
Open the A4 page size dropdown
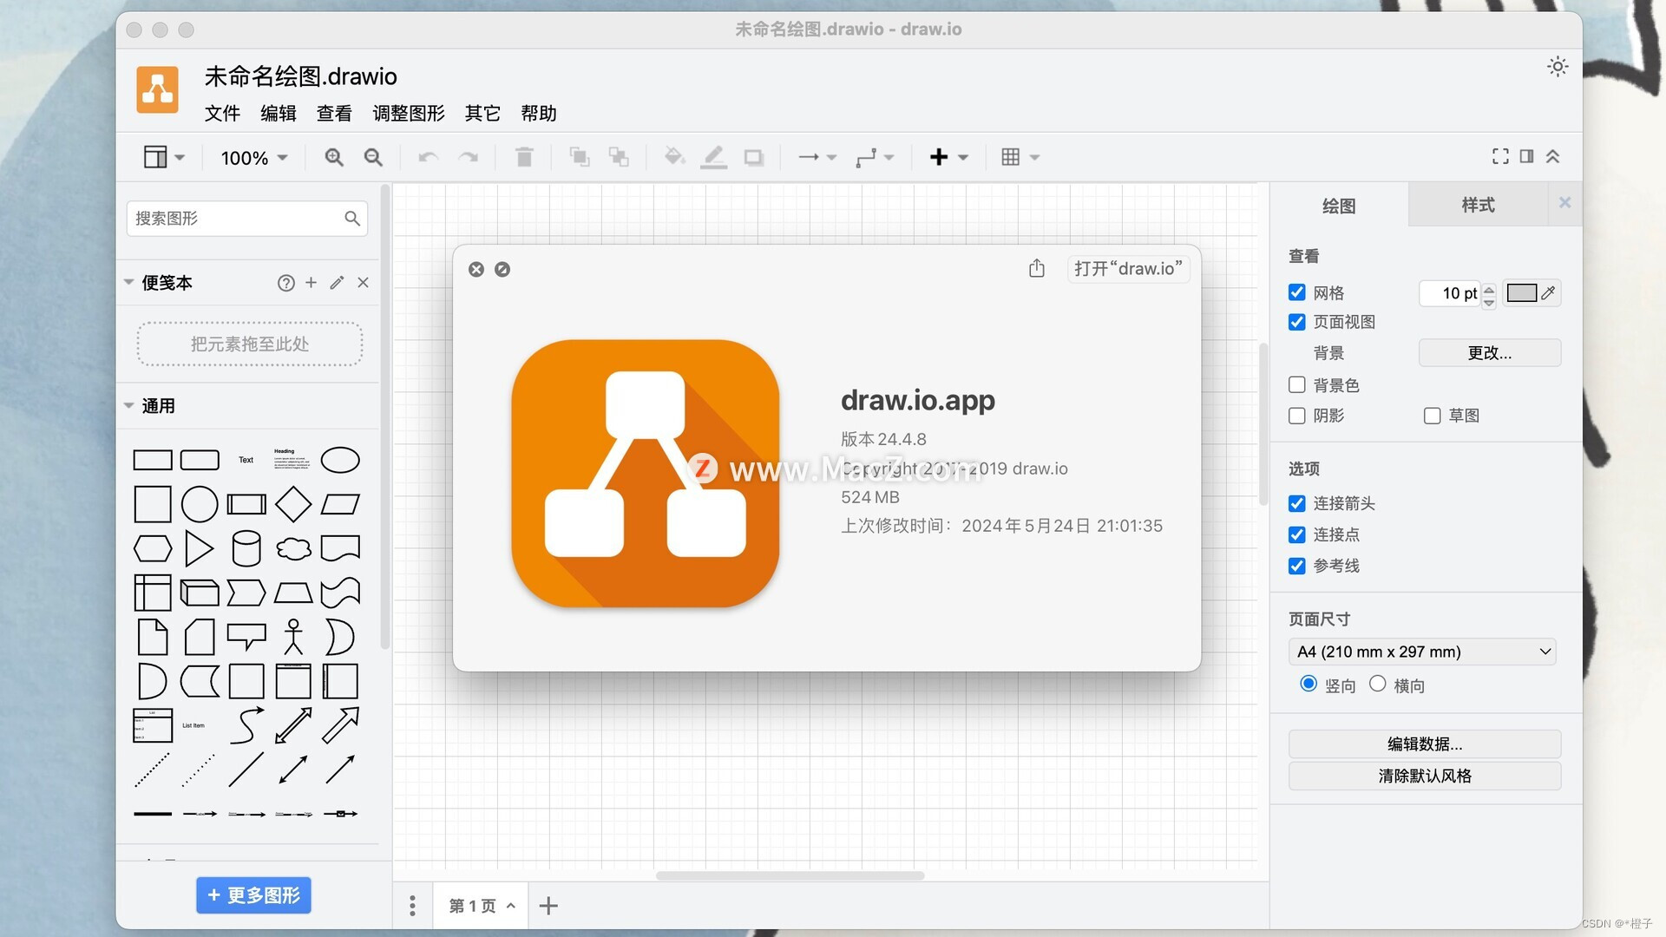1421,652
